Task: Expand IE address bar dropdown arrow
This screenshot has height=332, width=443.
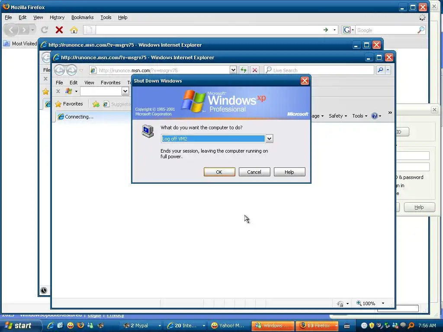Action: coord(233,70)
